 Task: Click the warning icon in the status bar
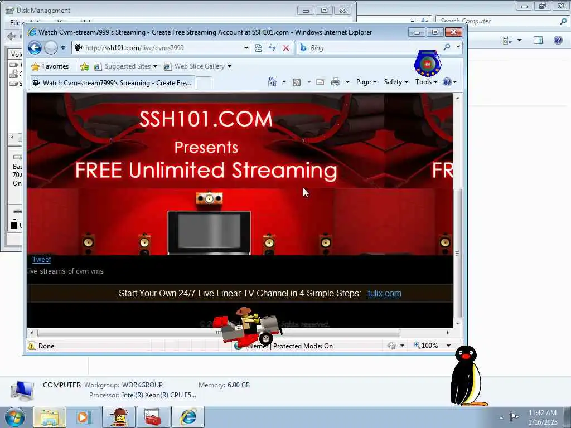(32, 346)
